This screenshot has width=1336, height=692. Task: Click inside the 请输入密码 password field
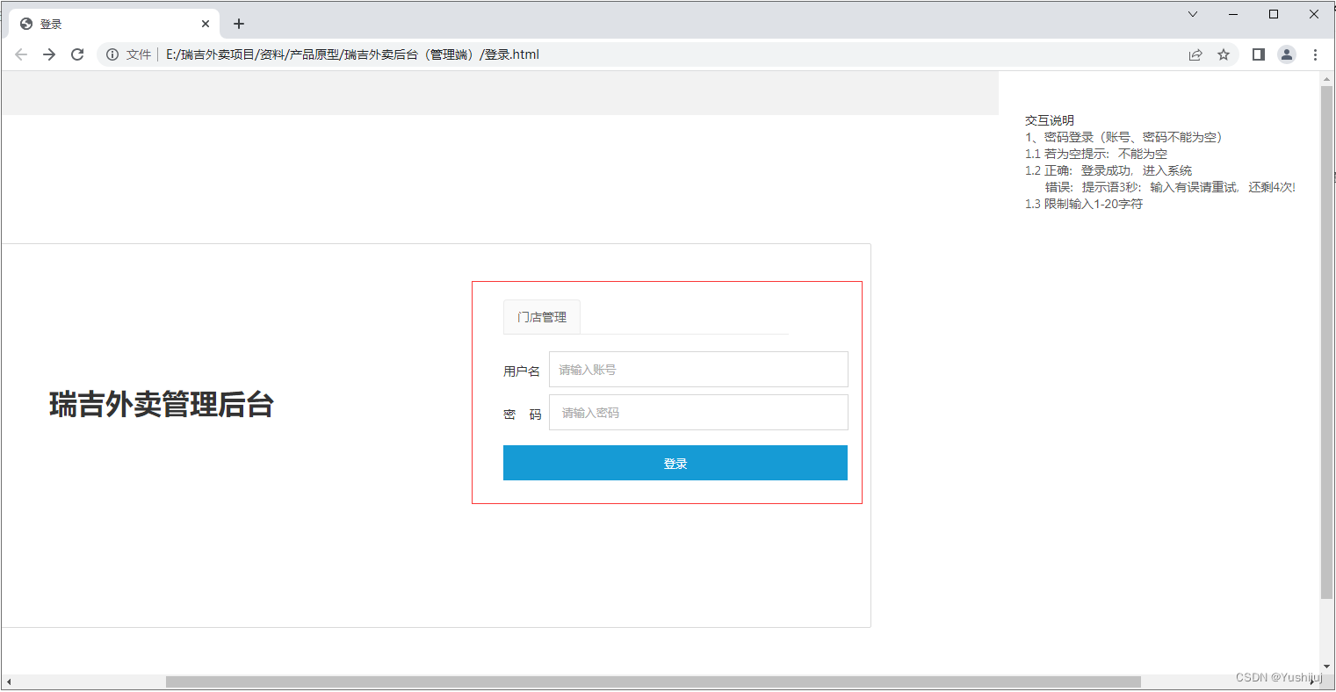click(697, 412)
